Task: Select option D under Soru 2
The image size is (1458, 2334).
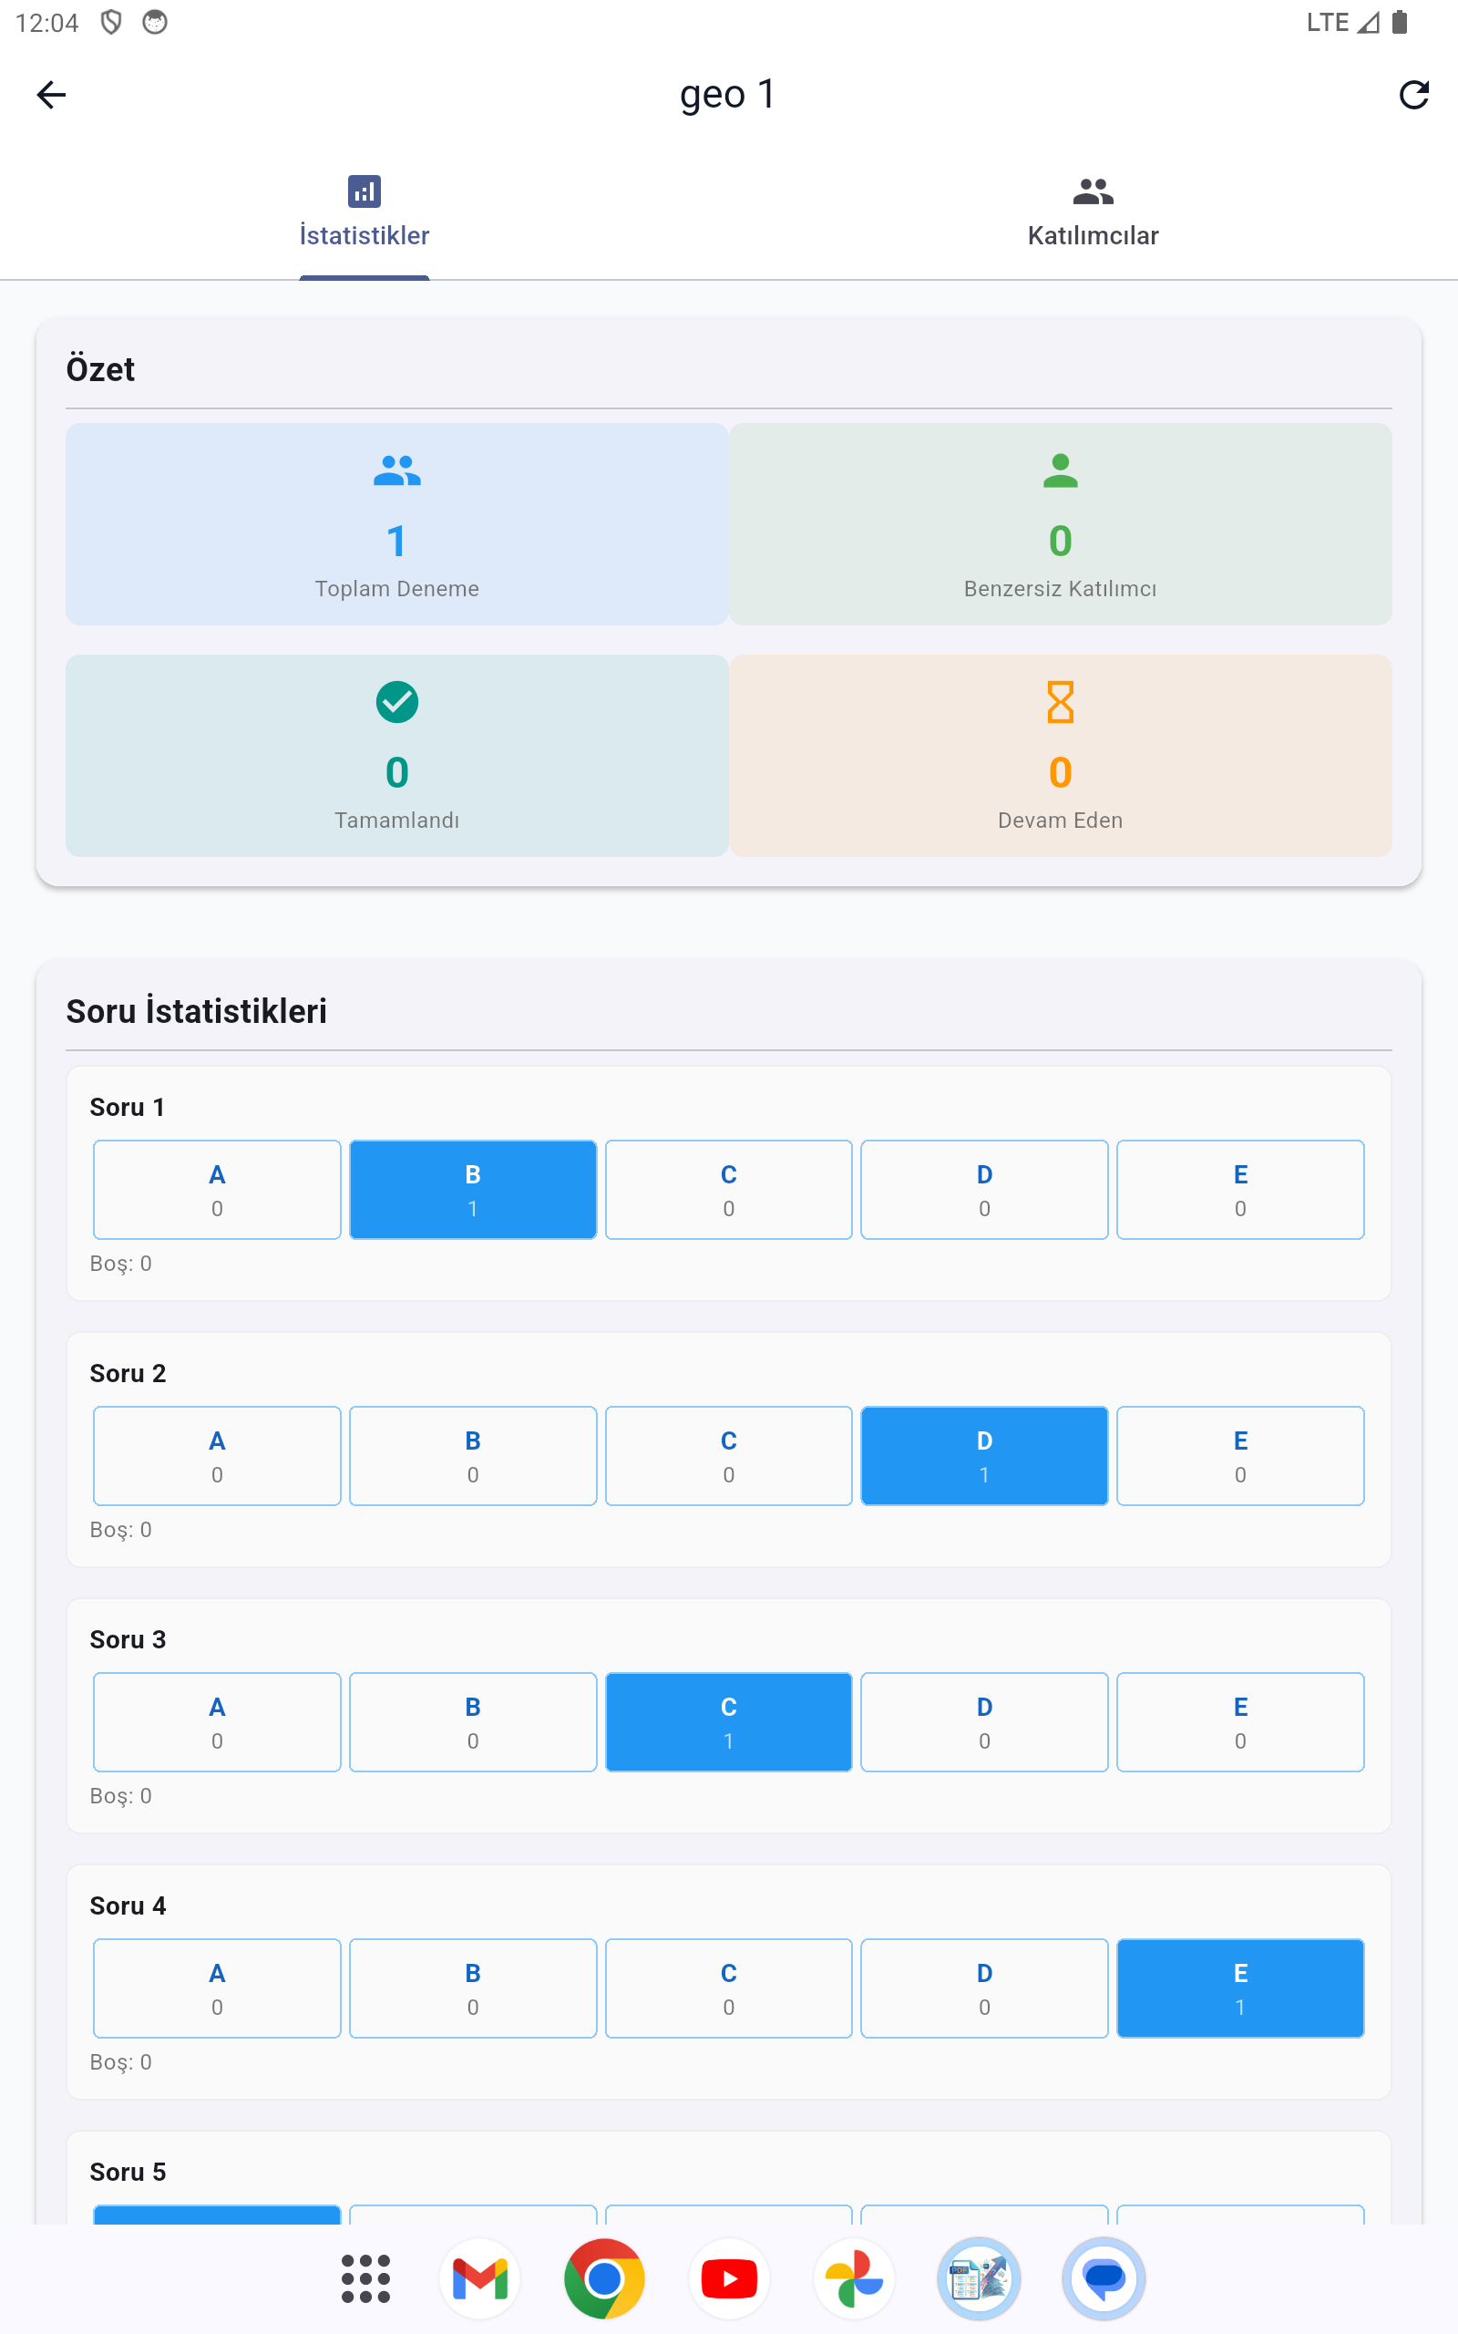Action: (x=983, y=1455)
